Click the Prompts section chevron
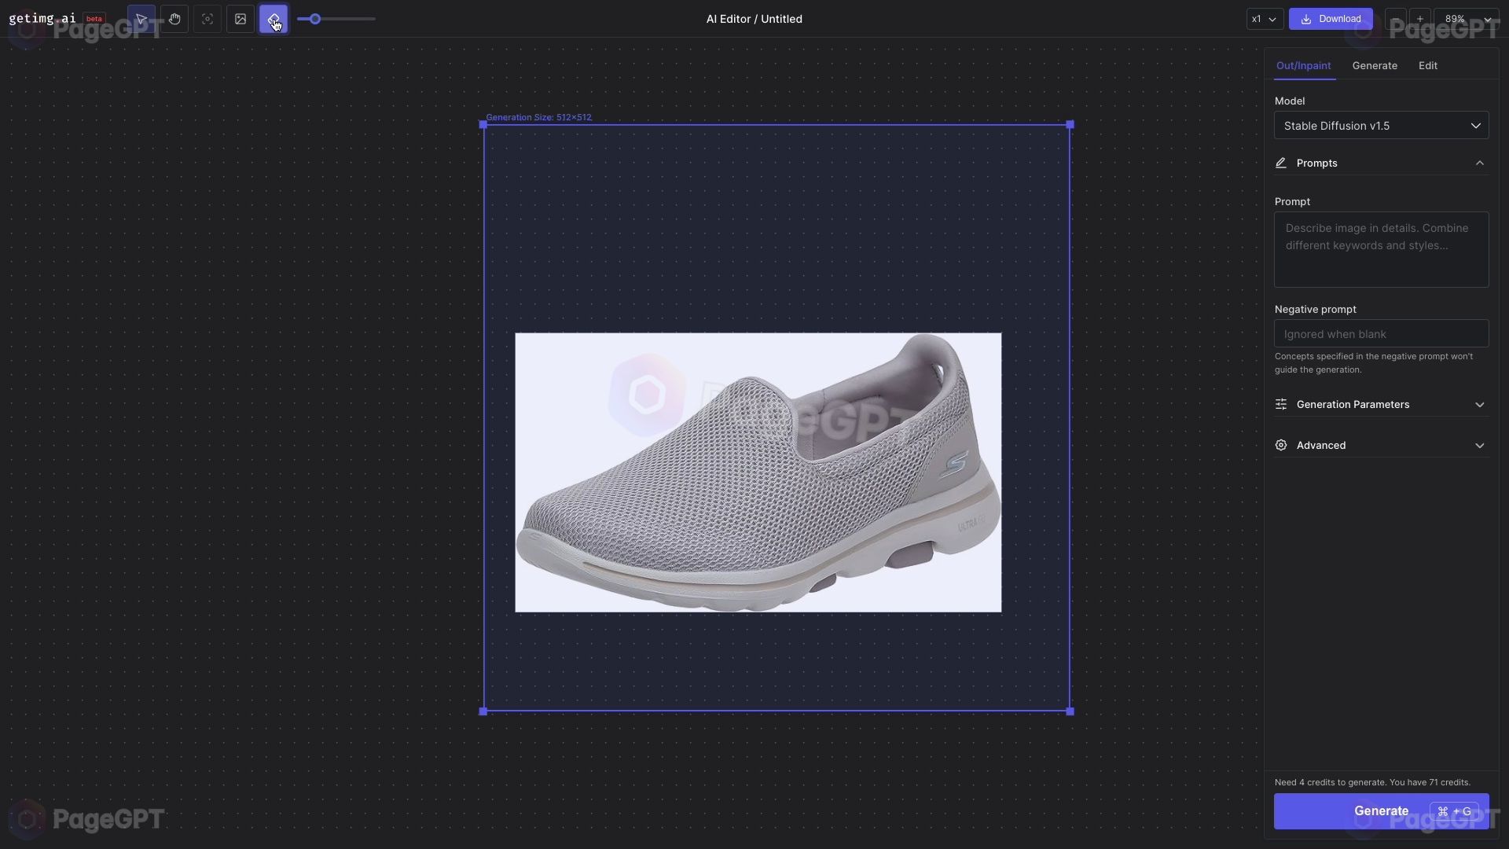Image resolution: width=1509 pixels, height=849 pixels. [1481, 163]
